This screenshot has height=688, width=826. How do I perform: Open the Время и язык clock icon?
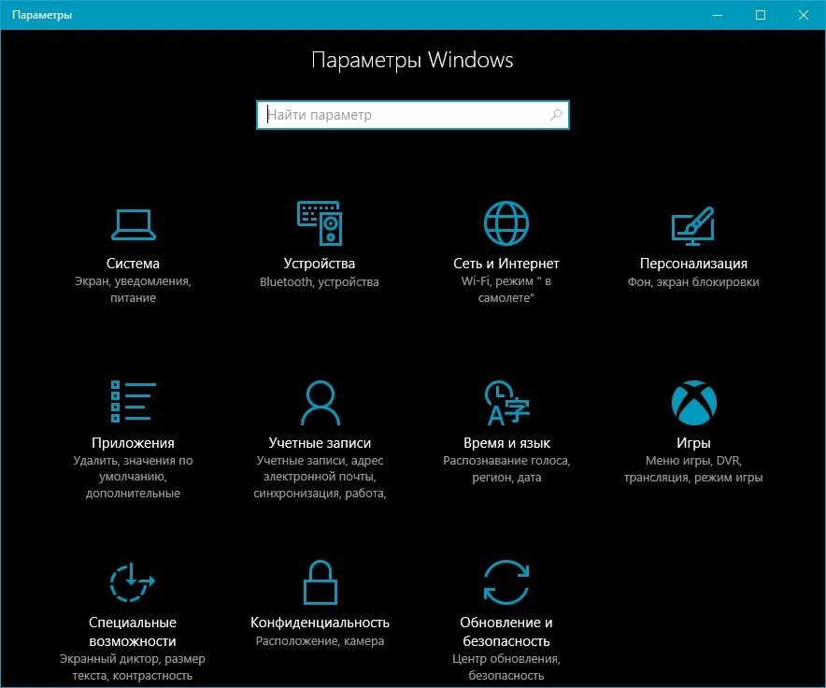pos(506,403)
